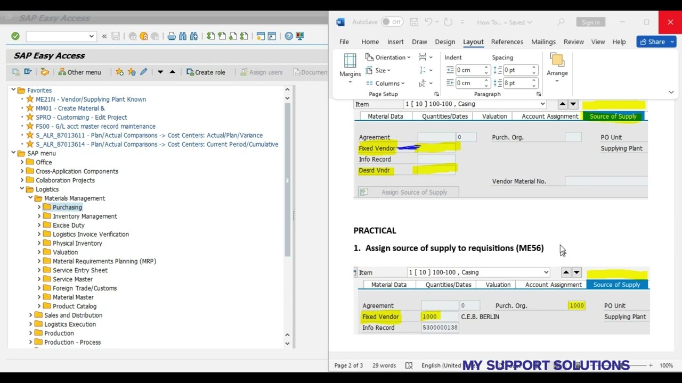The height and width of the screenshot is (383, 682).
Task: Open the Orientation dropdown
Action: coord(387,57)
